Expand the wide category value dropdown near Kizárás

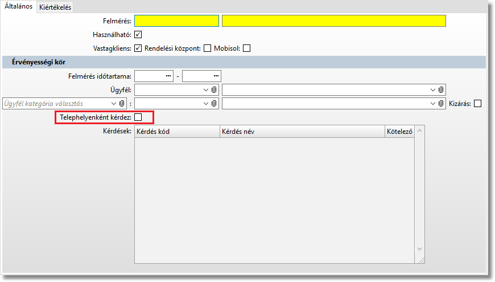(x=433, y=104)
